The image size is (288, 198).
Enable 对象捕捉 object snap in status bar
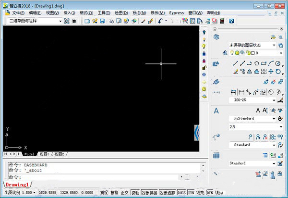[x=149, y=192]
